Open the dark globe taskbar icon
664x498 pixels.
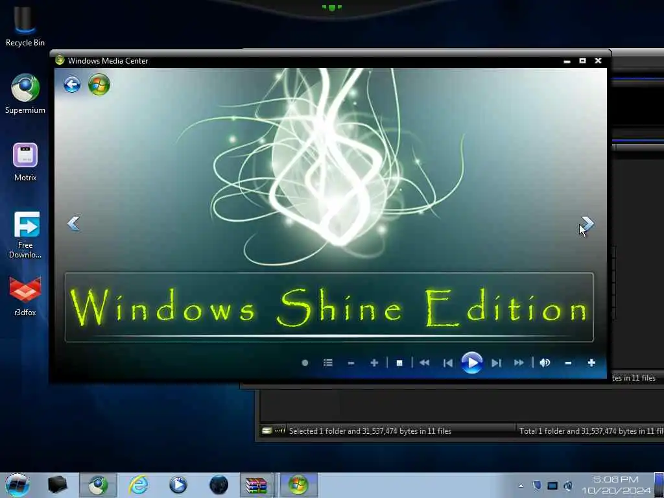[219, 485]
